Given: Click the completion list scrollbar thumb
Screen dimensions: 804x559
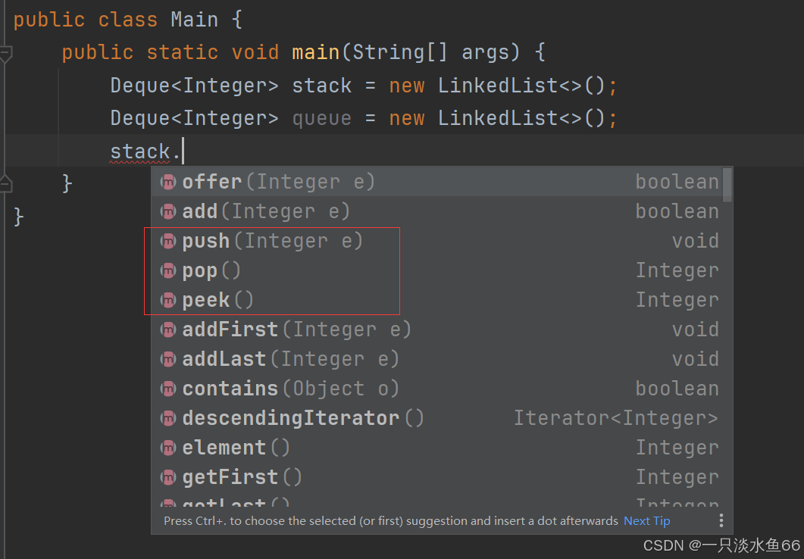Looking at the screenshot, I should (x=727, y=185).
